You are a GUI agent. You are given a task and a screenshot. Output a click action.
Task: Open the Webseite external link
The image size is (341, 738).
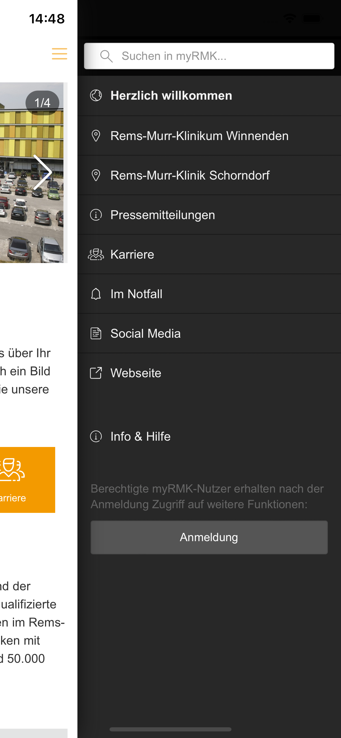[x=209, y=373]
